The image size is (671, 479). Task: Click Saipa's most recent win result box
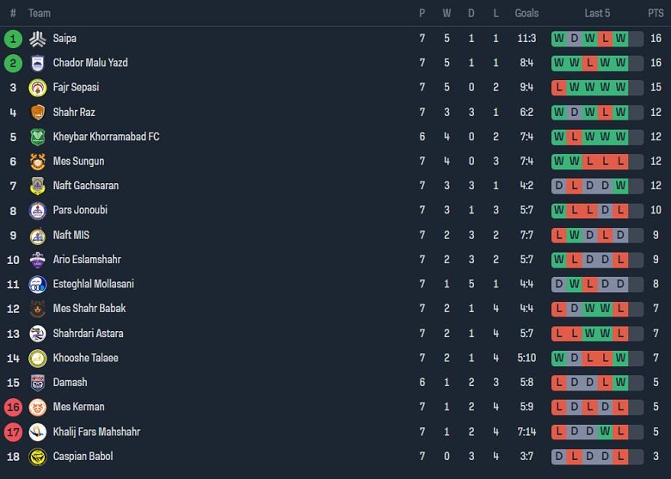(x=620, y=39)
